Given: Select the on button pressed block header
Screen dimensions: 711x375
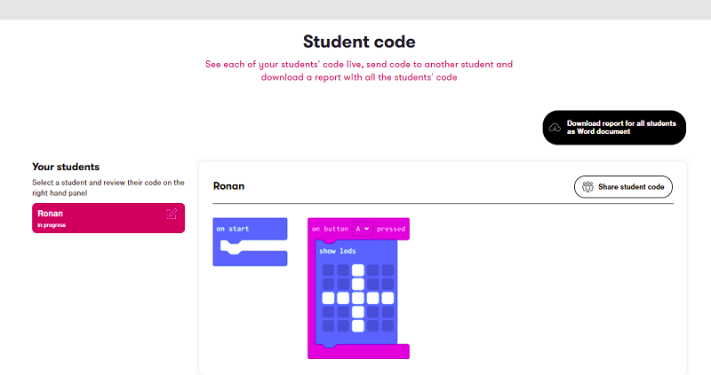Looking at the screenshot, I should pyautogui.click(x=329, y=229).
